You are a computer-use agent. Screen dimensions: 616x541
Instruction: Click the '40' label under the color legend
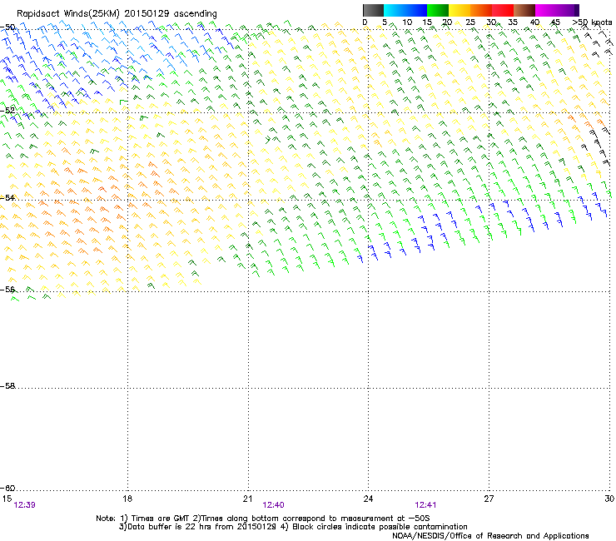click(x=534, y=22)
